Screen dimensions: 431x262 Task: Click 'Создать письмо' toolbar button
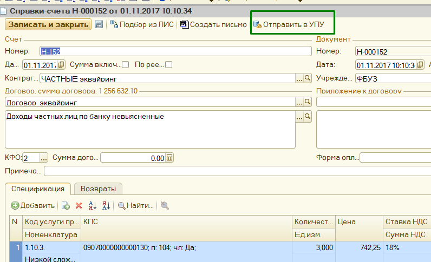213,24
